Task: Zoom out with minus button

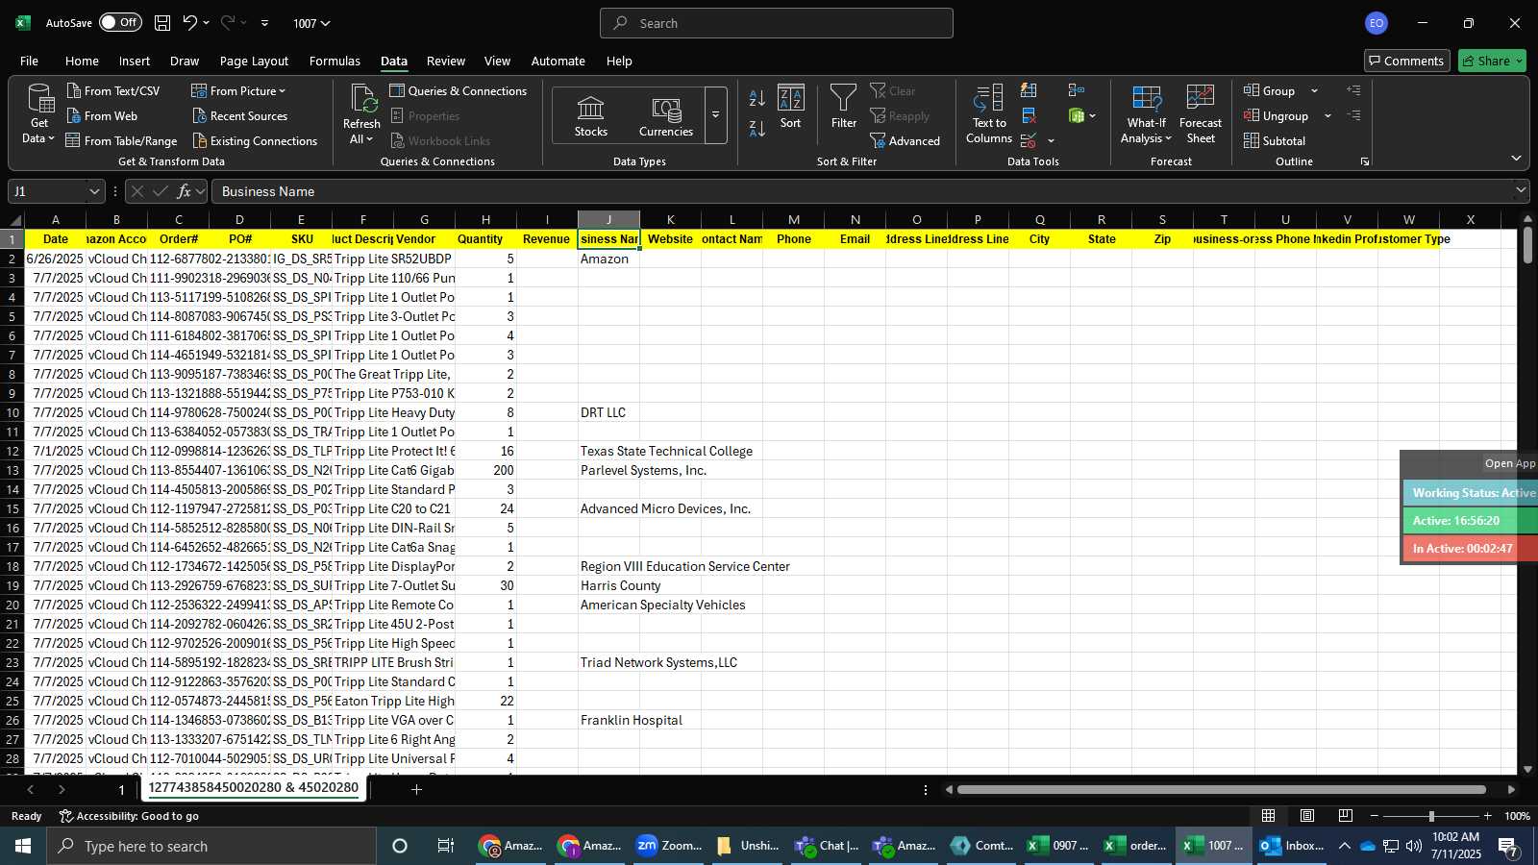Action: (x=1375, y=816)
